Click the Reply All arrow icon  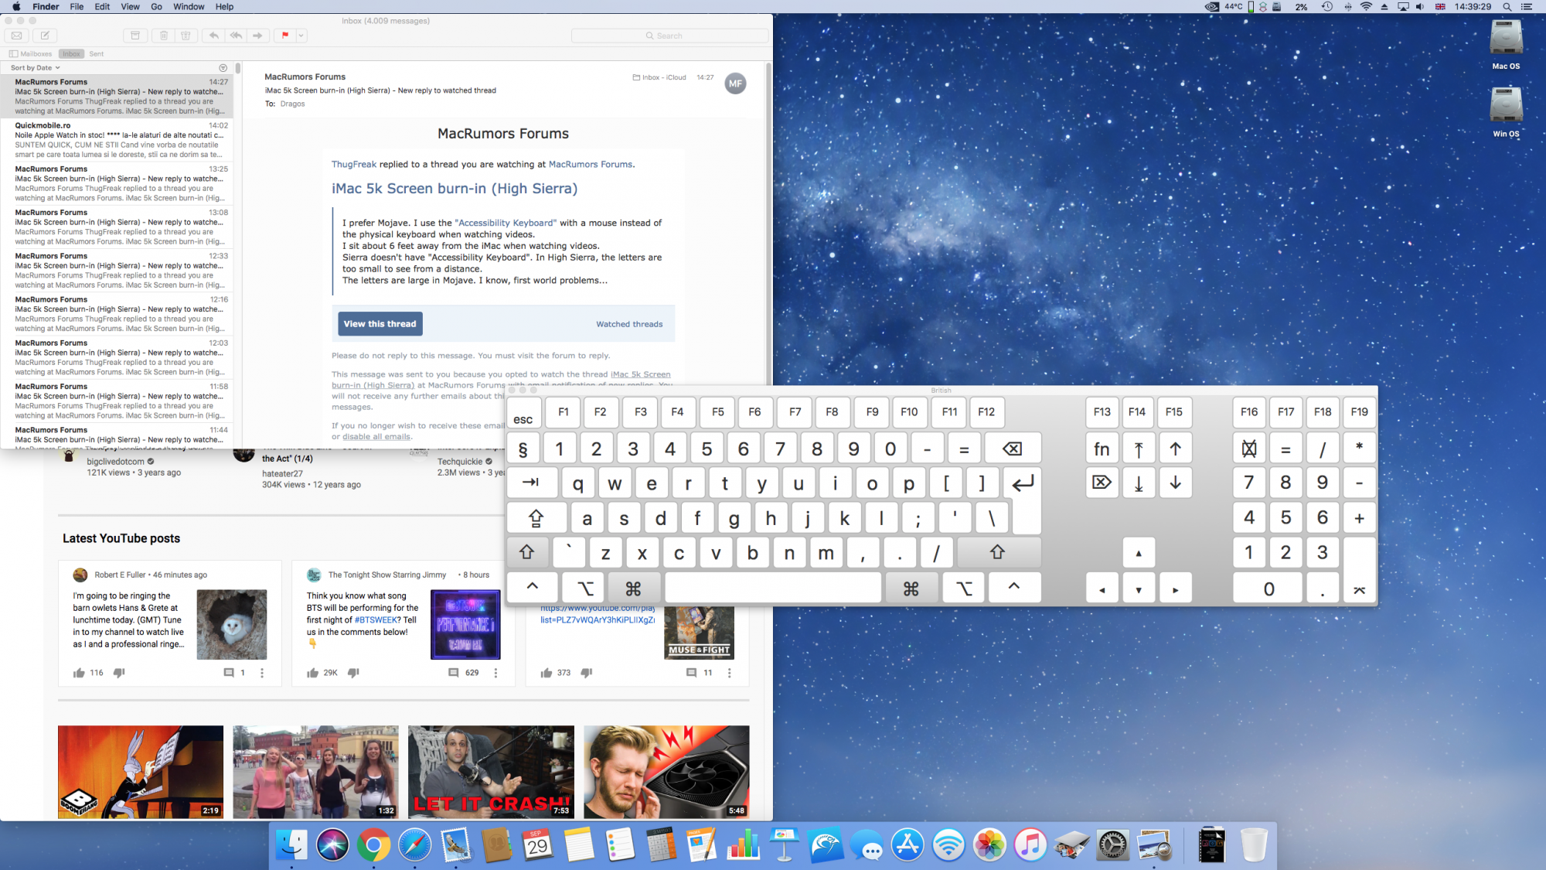coord(236,36)
